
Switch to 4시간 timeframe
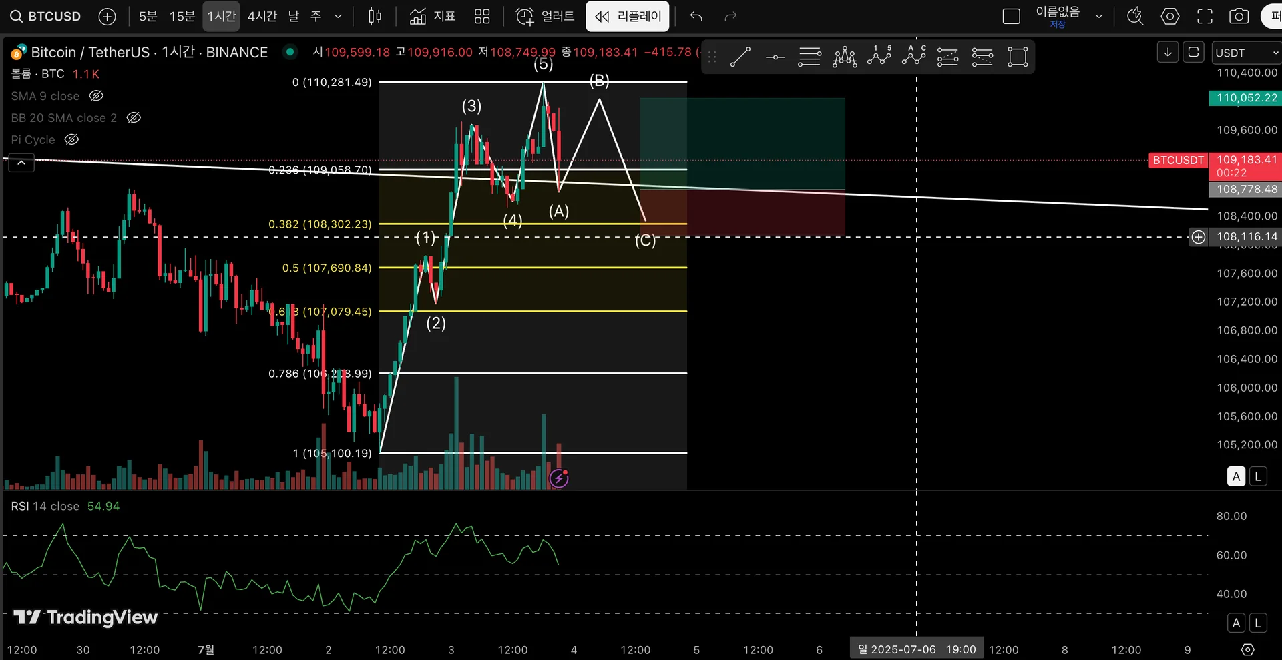click(x=262, y=16)
